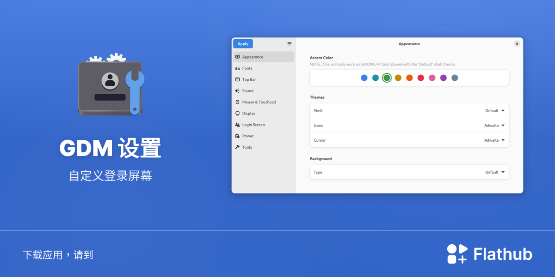Viewport: 555px width, 277px height.
Task: Apply the current settings
Action: [243, 44]
